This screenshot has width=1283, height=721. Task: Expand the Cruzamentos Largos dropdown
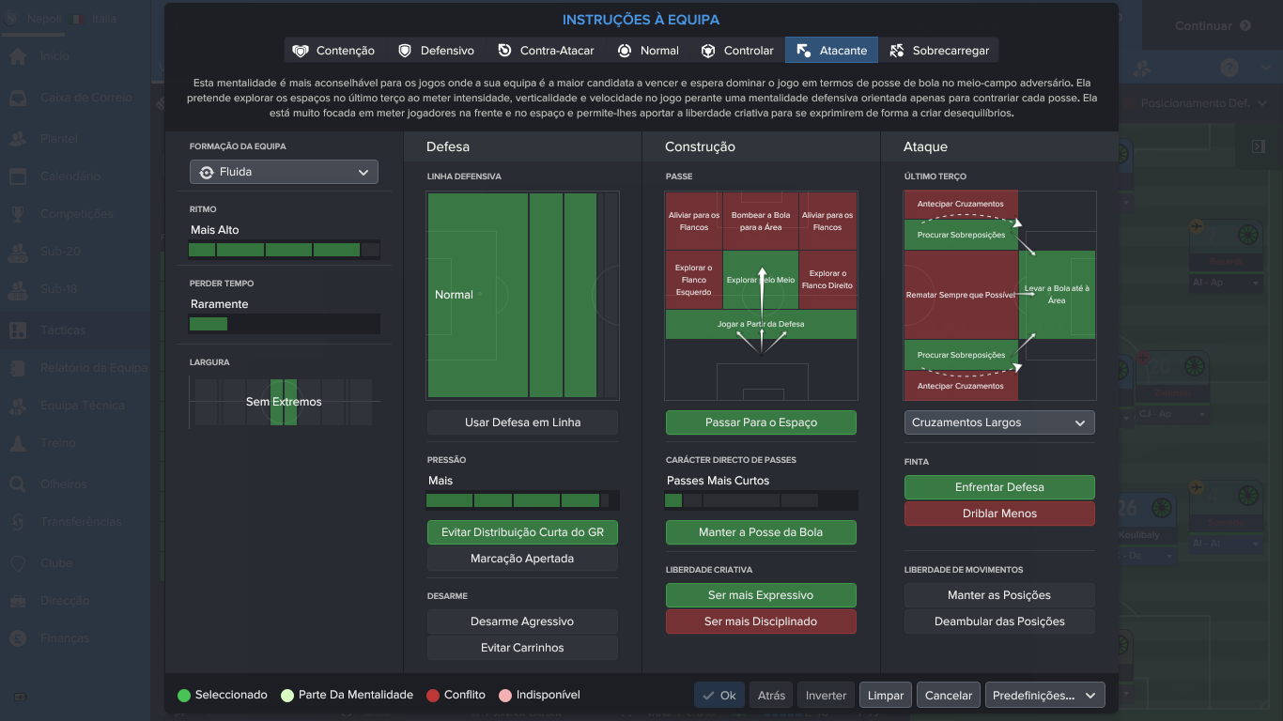pyautogui.click(x=999, y=422)
